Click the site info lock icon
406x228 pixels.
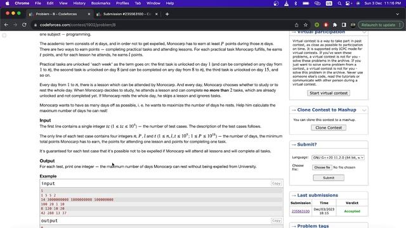[x=36, y=25]
